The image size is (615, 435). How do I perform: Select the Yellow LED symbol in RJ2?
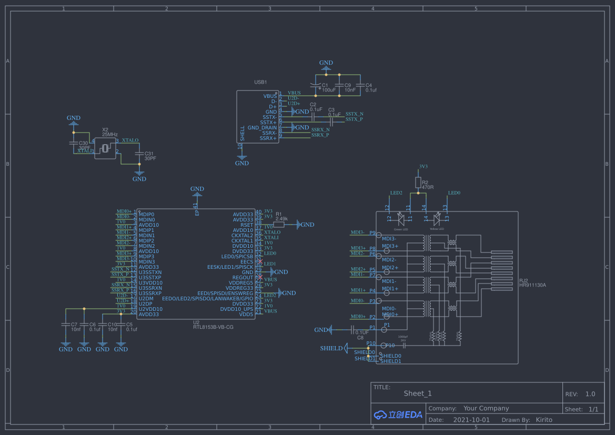[437, 219]
